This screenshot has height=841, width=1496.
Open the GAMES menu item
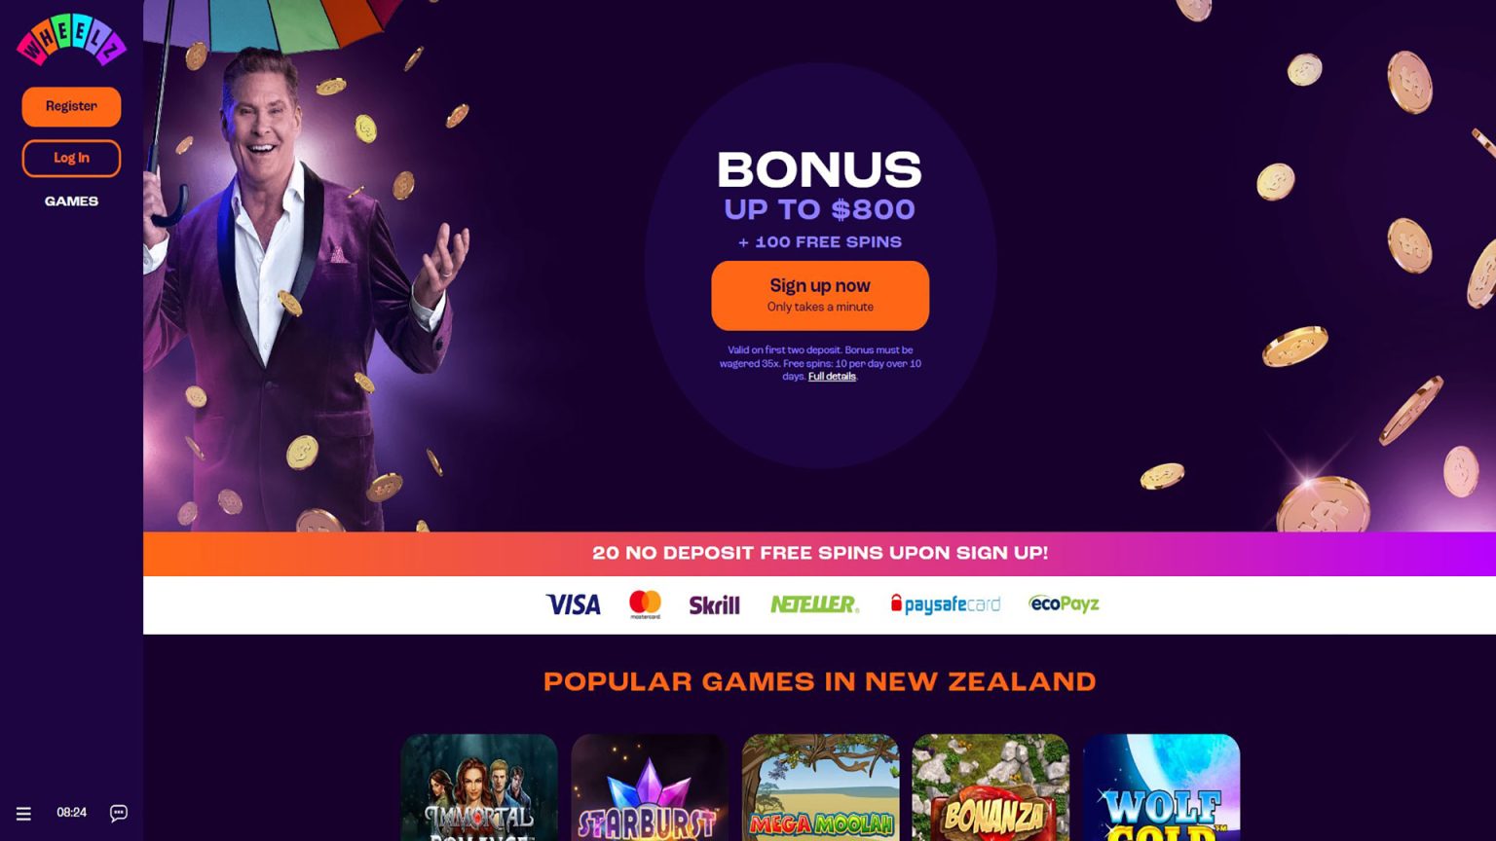point(71,201)
